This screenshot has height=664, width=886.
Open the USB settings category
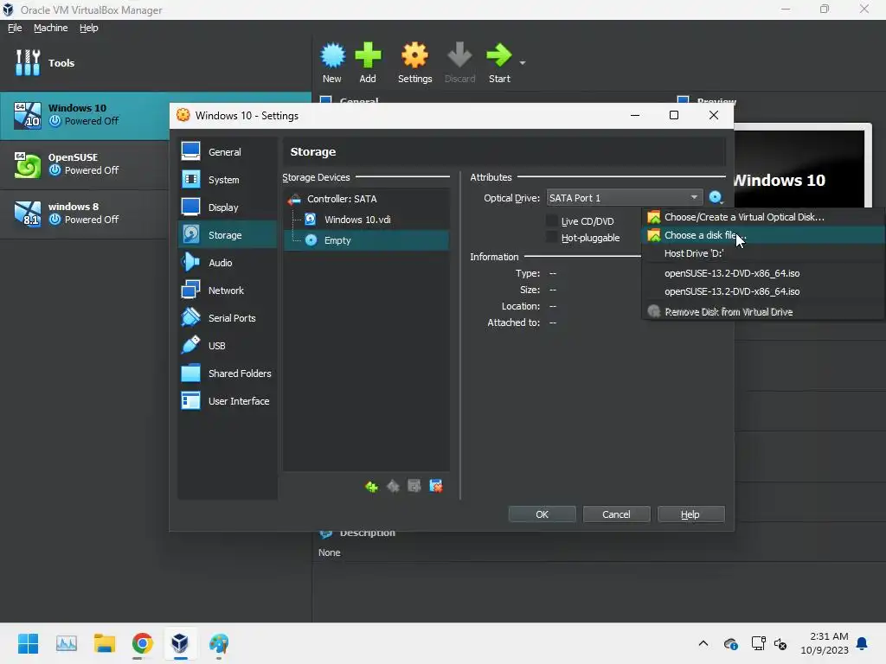point(228,346)
